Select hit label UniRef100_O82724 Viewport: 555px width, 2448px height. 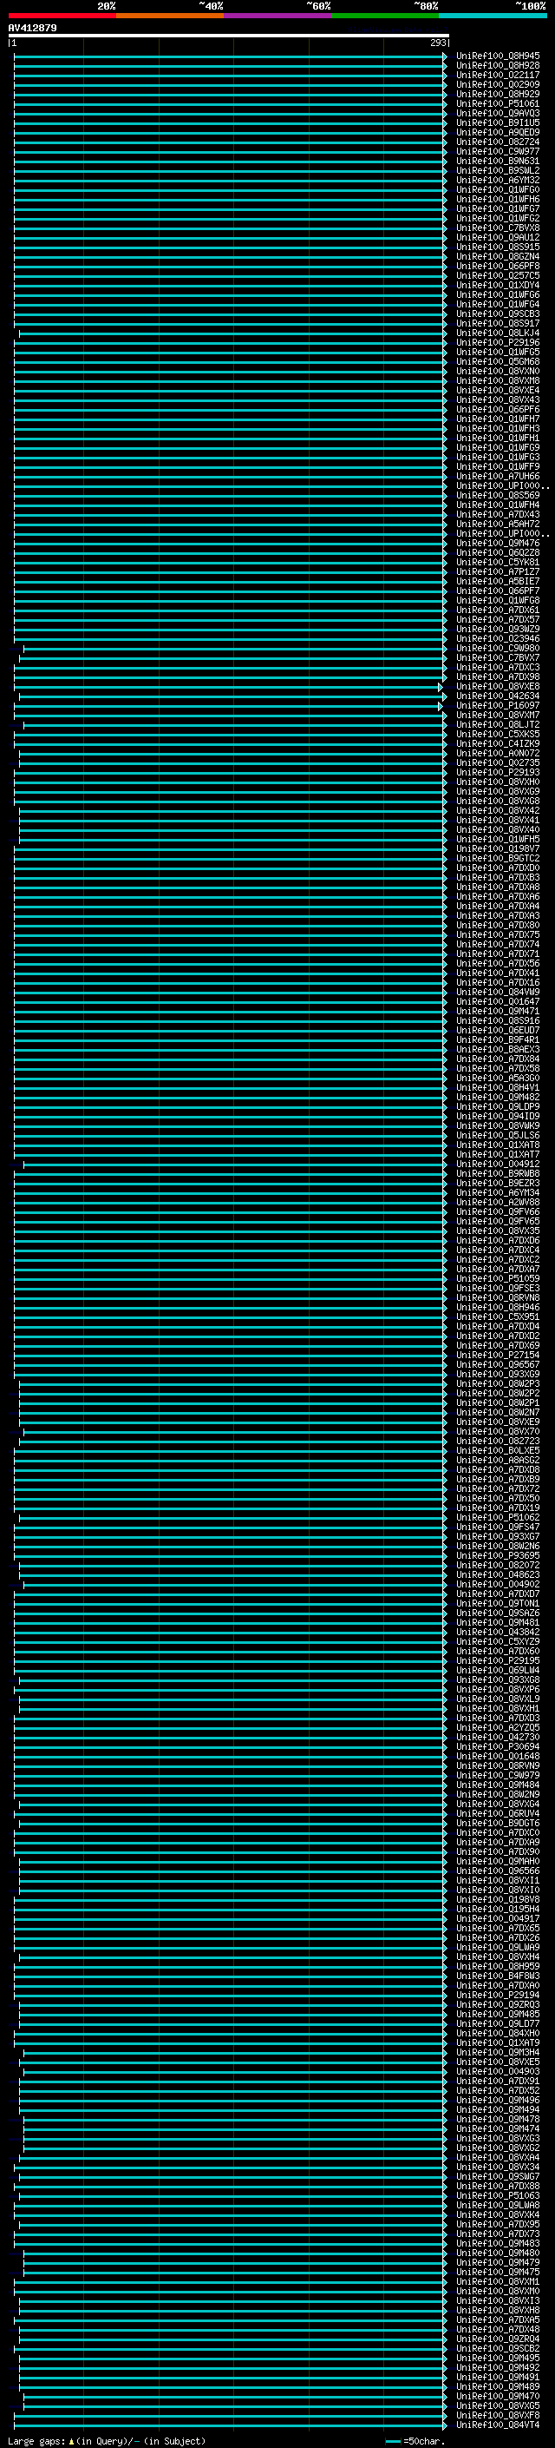pos(498,142)
